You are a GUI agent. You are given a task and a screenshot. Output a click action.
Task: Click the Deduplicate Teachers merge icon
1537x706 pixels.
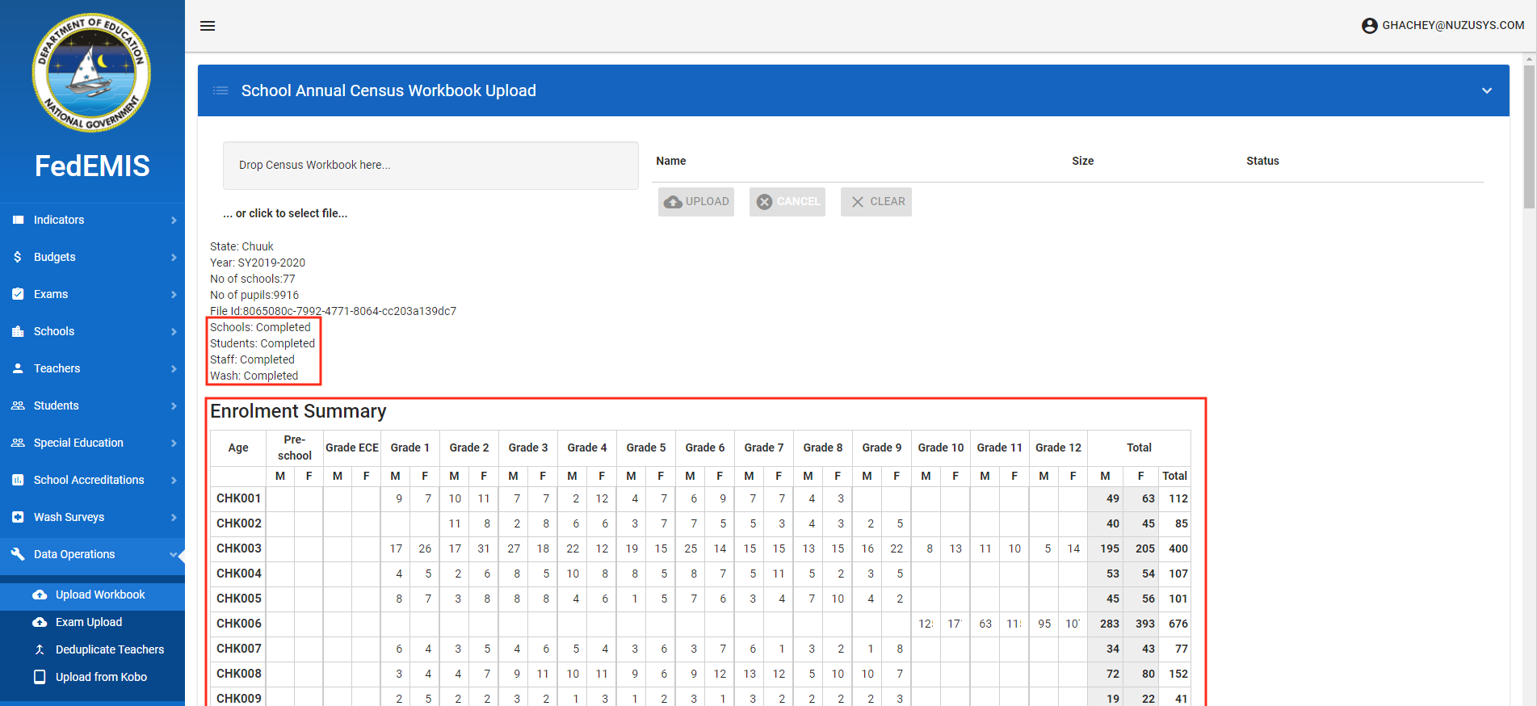[40, 649]
